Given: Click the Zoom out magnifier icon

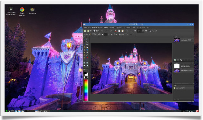Looking at the screenshot, I should click(x=135, y=31).
